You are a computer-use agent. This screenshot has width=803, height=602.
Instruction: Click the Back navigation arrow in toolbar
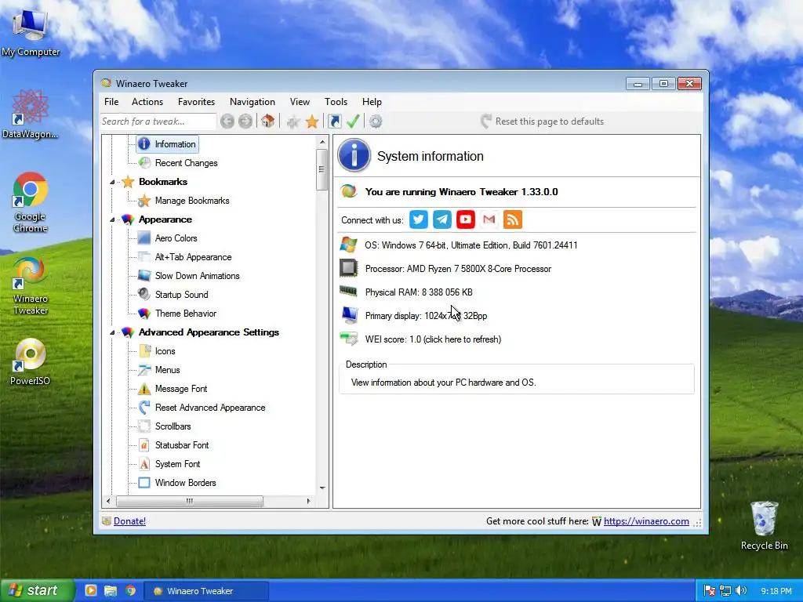click(x=227, y=121)
